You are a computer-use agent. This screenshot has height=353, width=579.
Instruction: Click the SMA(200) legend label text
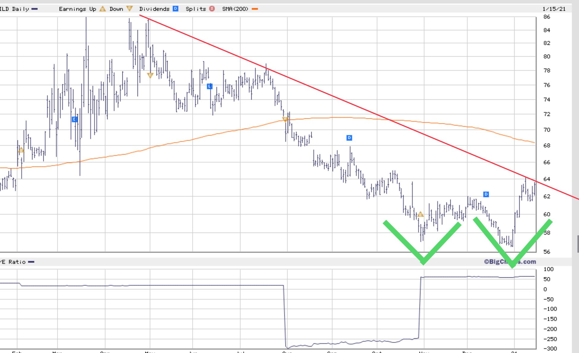235,9
